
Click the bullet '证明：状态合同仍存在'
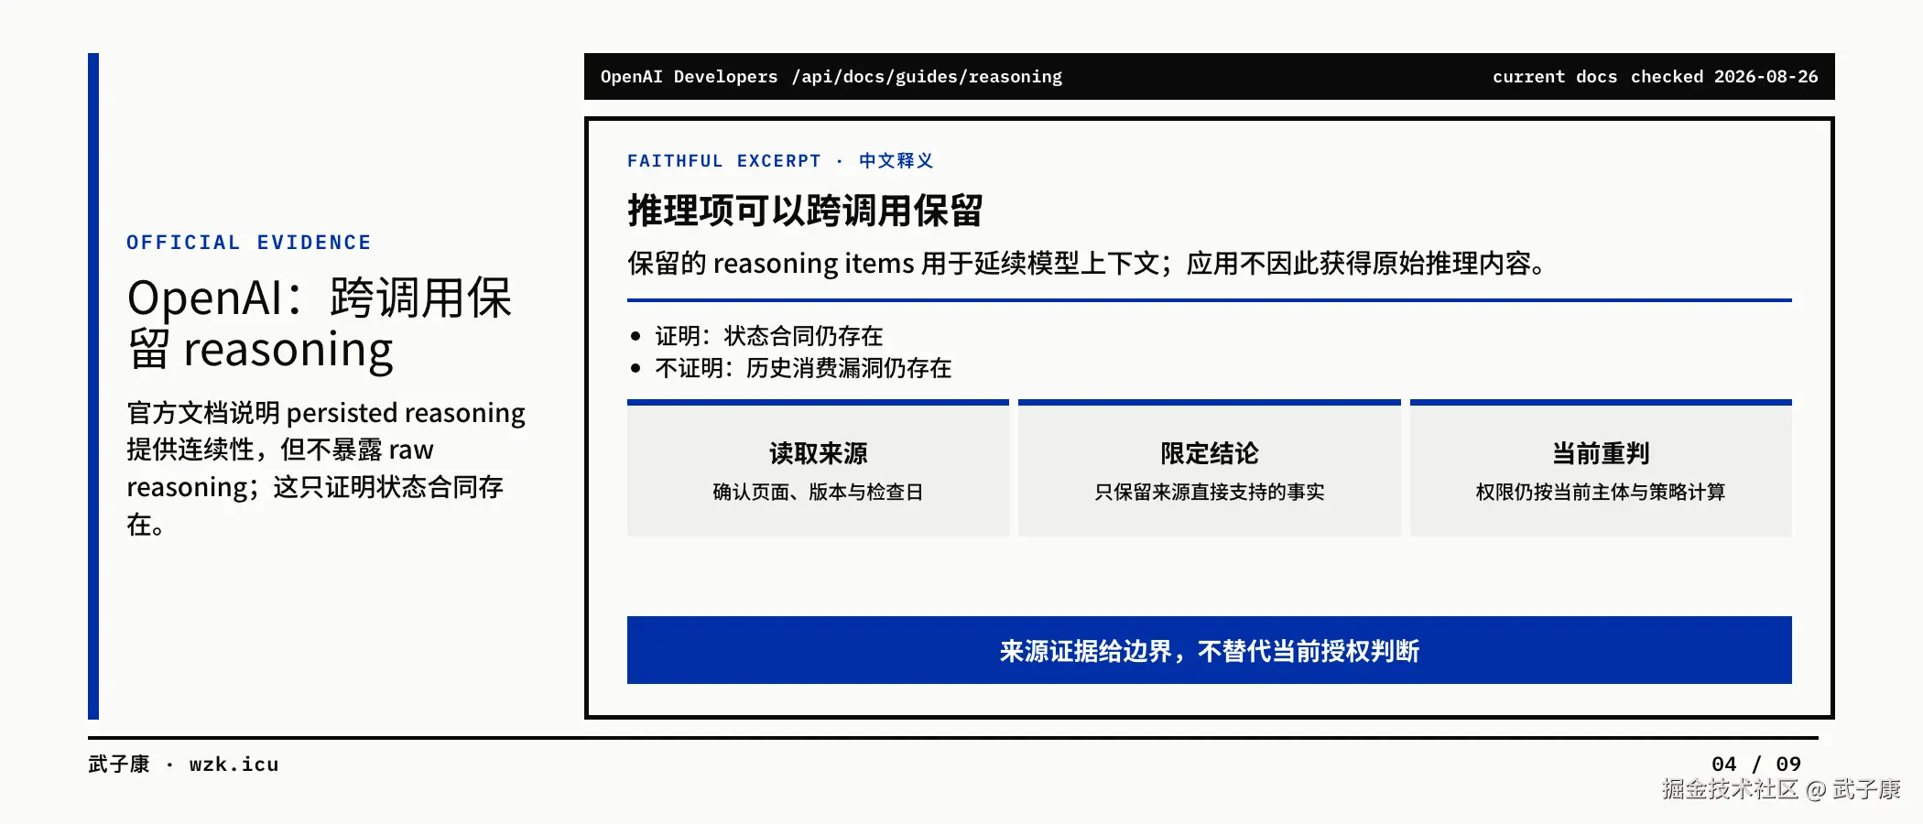click(x=768, y=336)
